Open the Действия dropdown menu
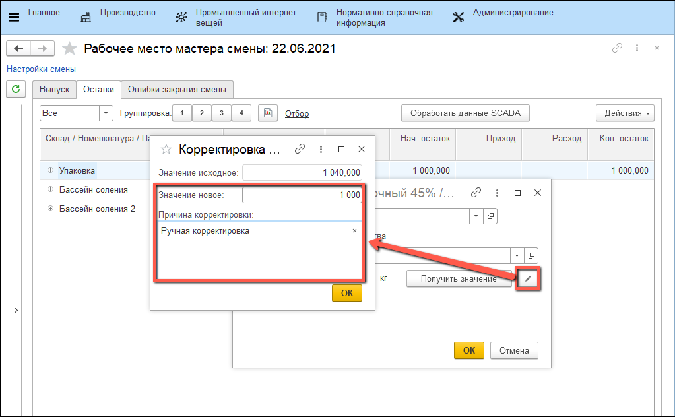The height and width of the screenshot is (417, 675). click(x=624, y=113)
